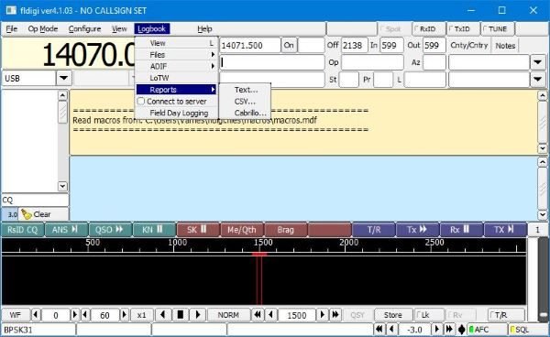Click the Store button
550x337 pixels.
click(x=393, y=315)
